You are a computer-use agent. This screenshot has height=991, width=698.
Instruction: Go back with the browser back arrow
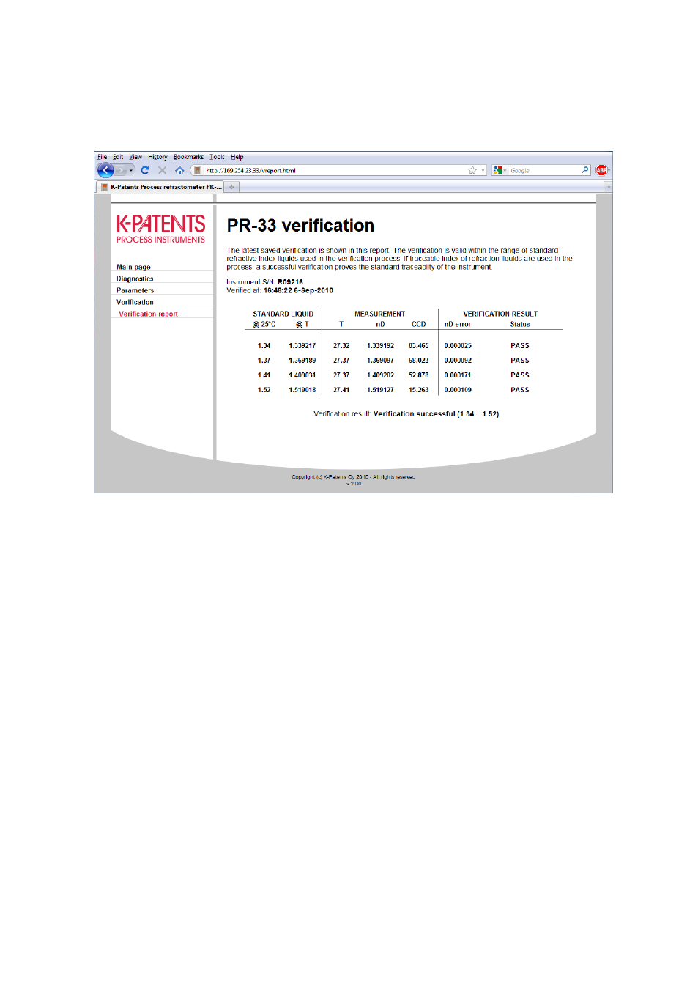(105, 170)
